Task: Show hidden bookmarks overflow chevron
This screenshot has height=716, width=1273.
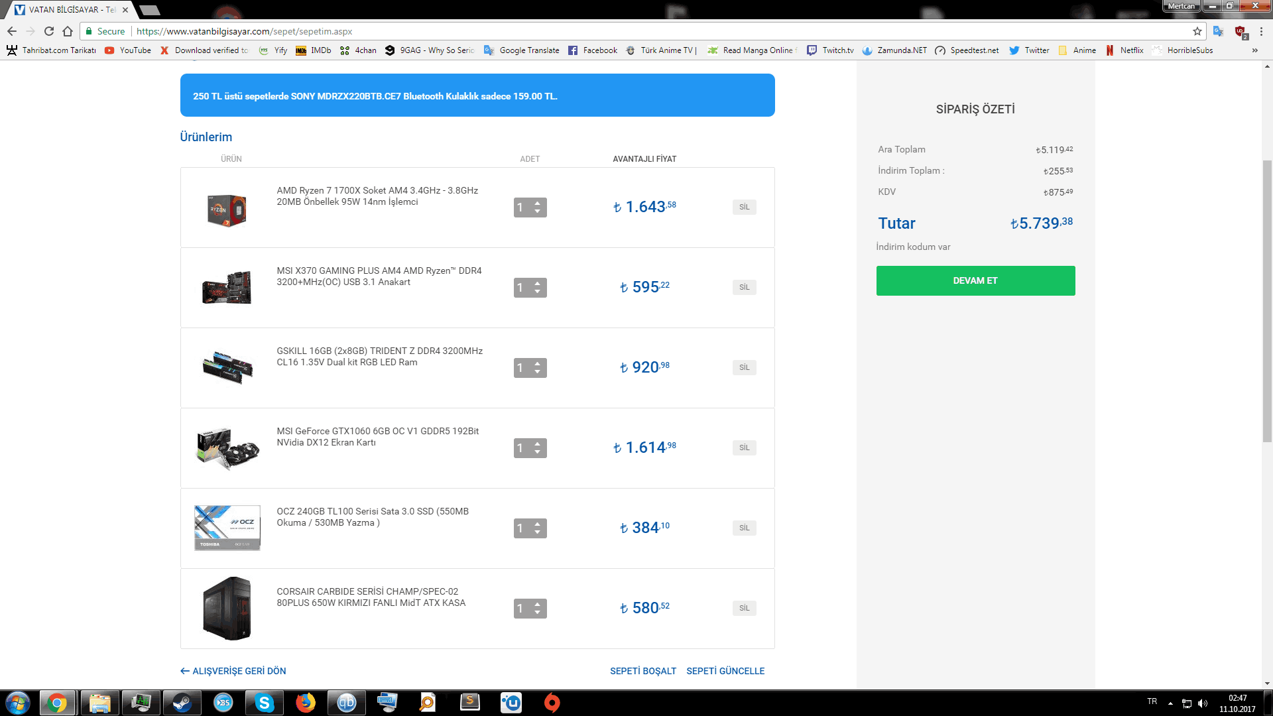Action: 1255,50
